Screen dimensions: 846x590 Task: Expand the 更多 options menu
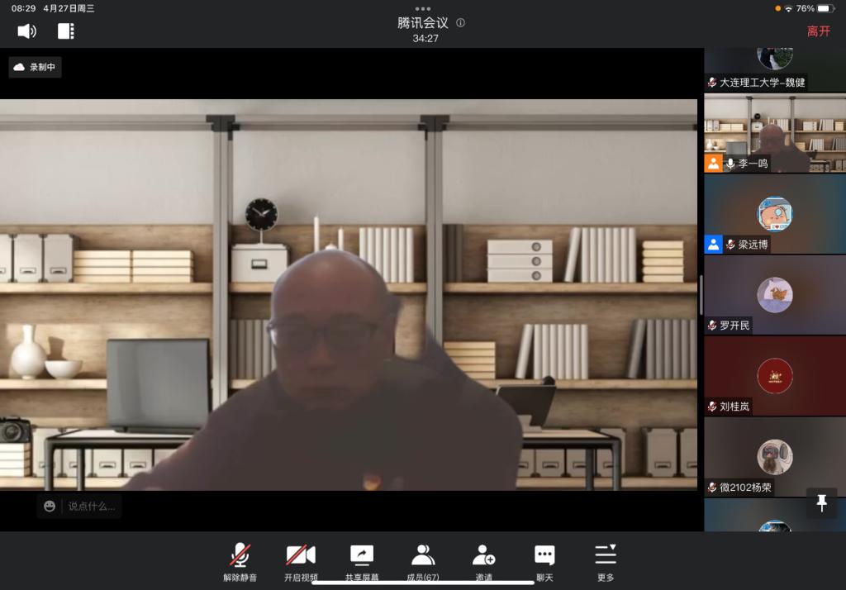point(606,562)
